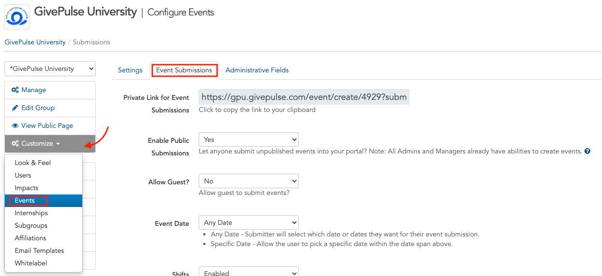Click the 'Any Date - Submitter will select' bullet text

click(x=345, y=235)
